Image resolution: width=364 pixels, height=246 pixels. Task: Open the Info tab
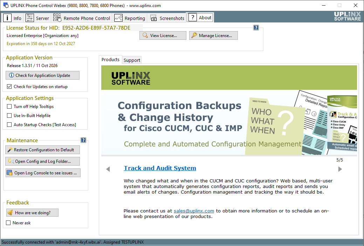click(x=13, y=18)
